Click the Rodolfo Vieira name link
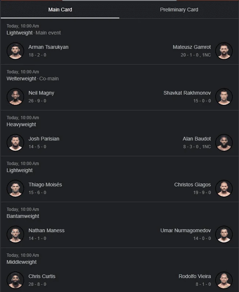This screenshot has width=239, height=292. point(195,276)
